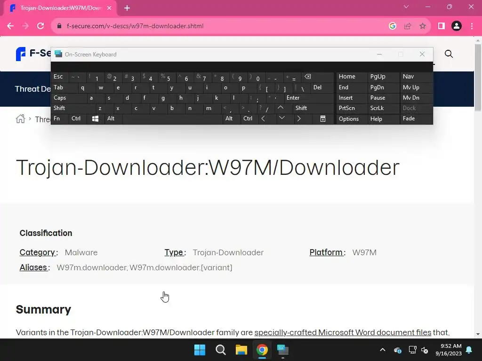Open the Chrome profile avatar
The height and width of the screenshot is (361, 482).
click(x=457, y=26)
